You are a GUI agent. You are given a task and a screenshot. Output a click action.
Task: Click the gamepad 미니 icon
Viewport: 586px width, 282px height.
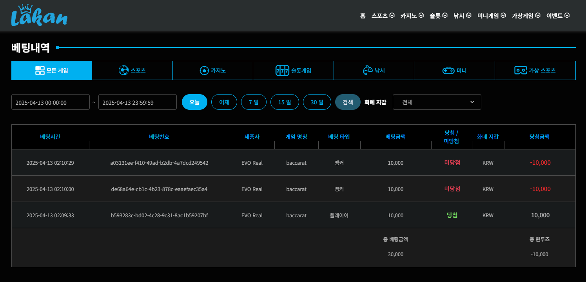pos(448,71)
